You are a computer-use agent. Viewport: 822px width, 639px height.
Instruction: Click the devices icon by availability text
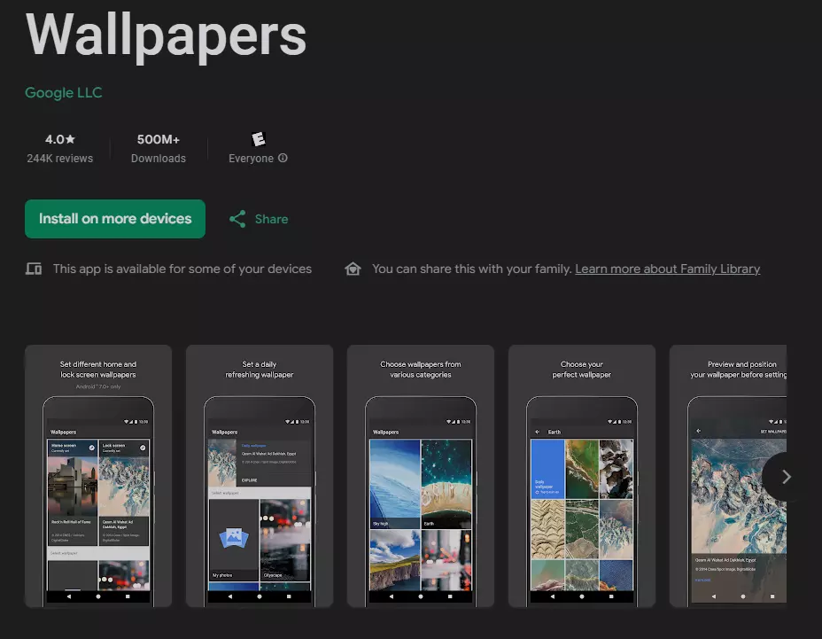coord(34,269)
